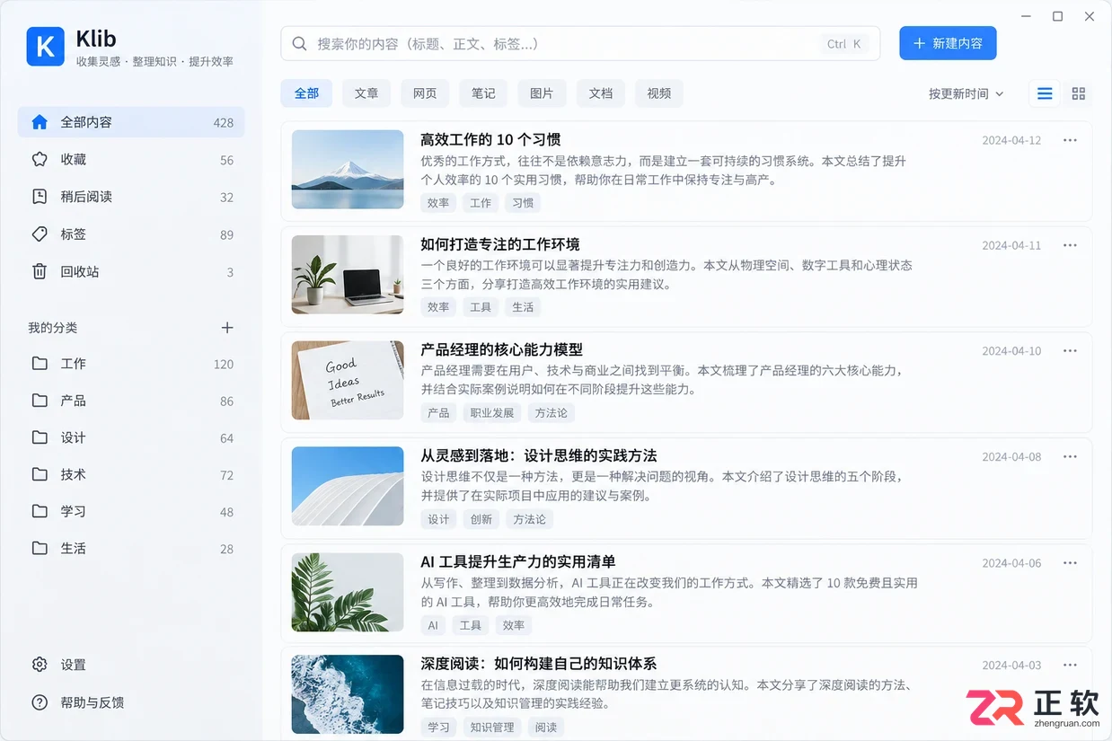Select the 网页 filter tab
The image size is (1112, 741).
(x=425, y=93)
